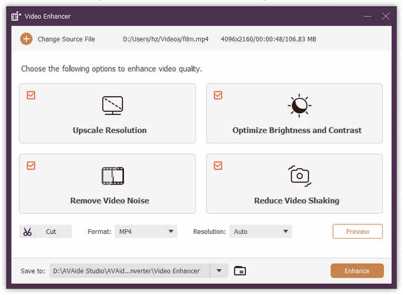Minimize the Video Enhancer window

368,17
